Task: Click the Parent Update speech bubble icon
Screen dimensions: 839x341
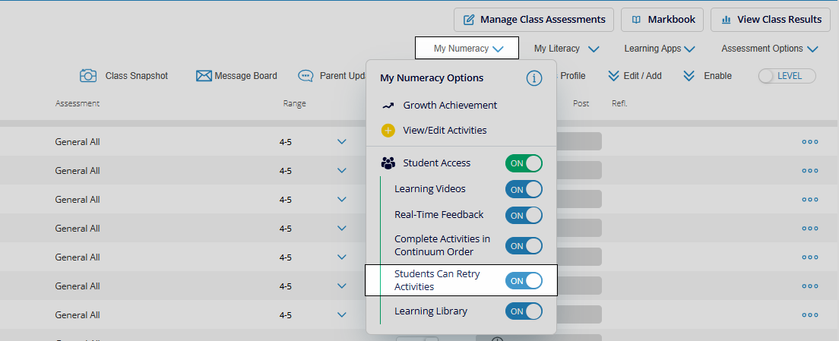Action: (306, 76)
